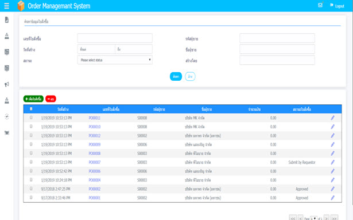This screenshot has width=353, height=220.
Task: Open the PO00012 order link
Action: 95,136
